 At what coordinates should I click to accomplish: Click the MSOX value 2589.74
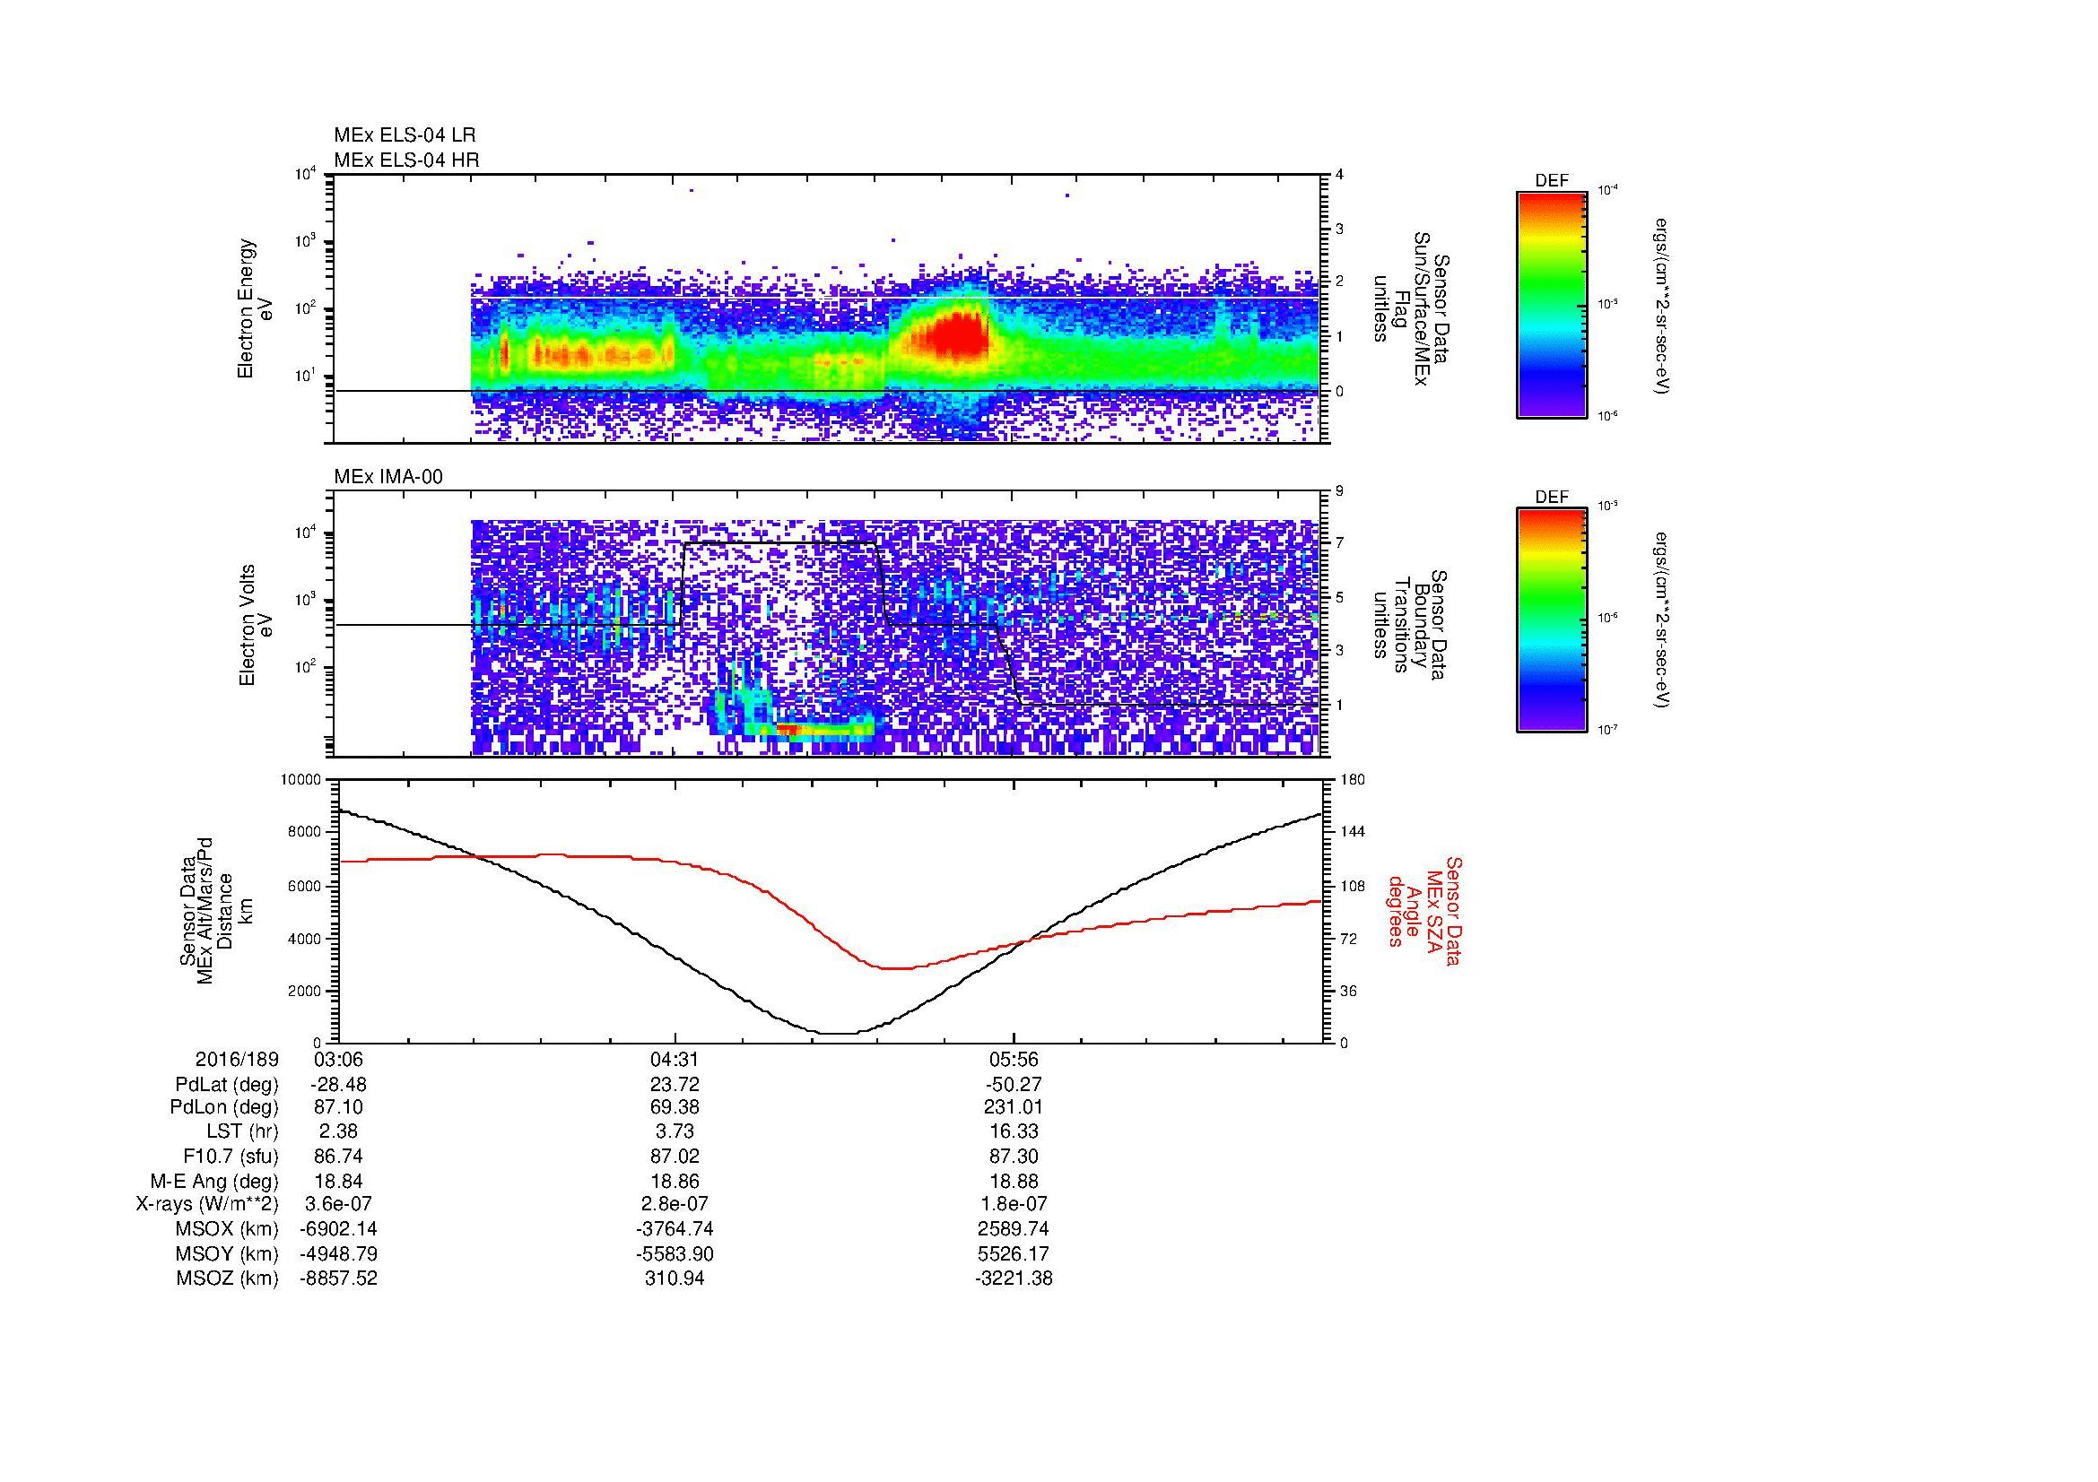(x=1014, y=1229)
